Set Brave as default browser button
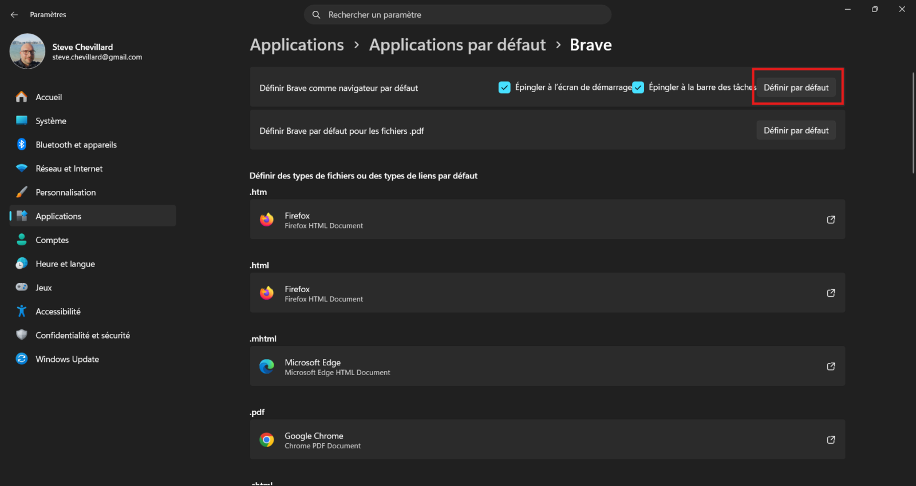Viewport: 916px width, 486px height. (796, 87)
